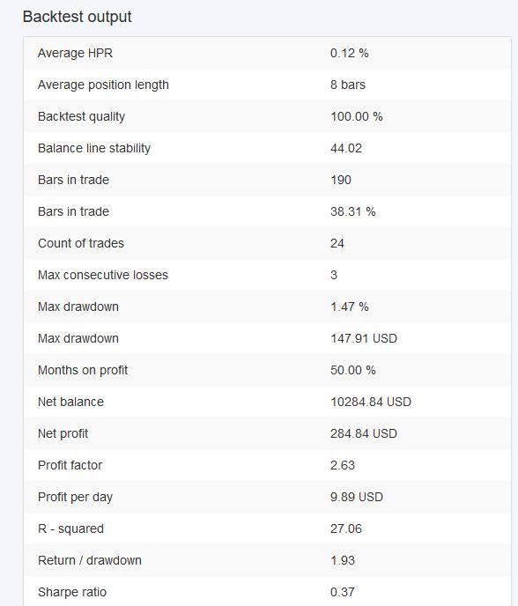This screenshot has width=518, height=606.
Task: Select the Months on profit row
Action: click(x=267, y=370)
